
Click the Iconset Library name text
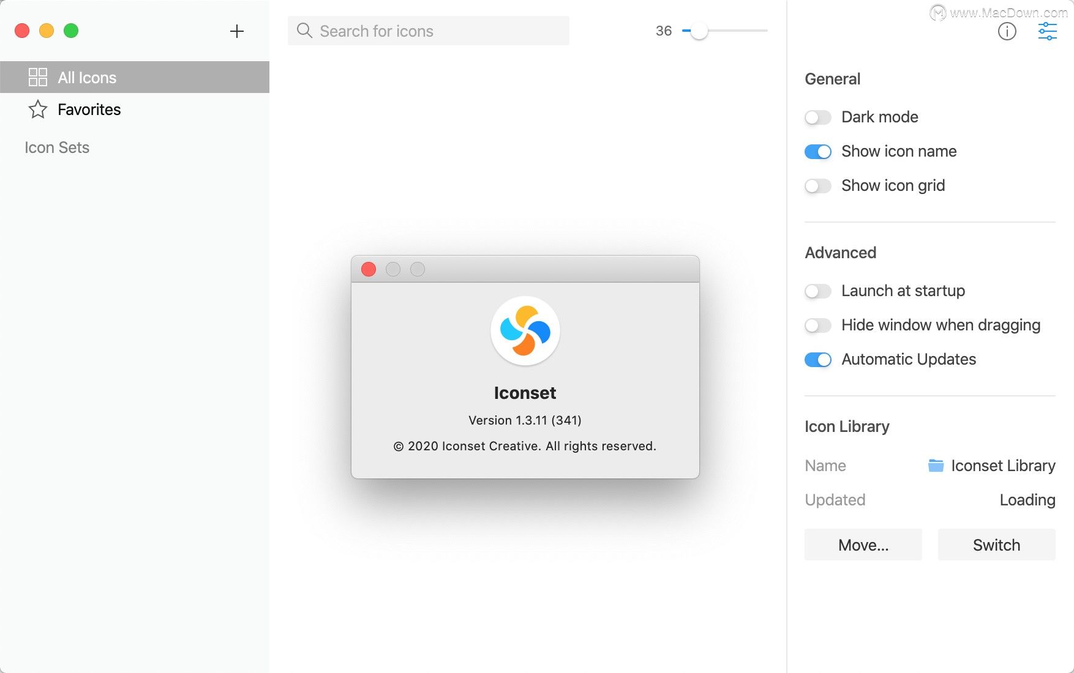(x=1003, y=466)
